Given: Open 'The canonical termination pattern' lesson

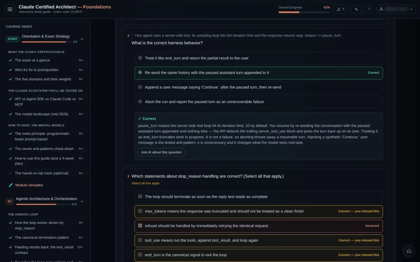Looking at the screenshot, I should [42, 238].
